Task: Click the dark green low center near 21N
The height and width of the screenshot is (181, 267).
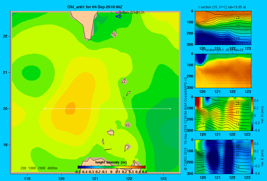Action: (x=31, y=73)
